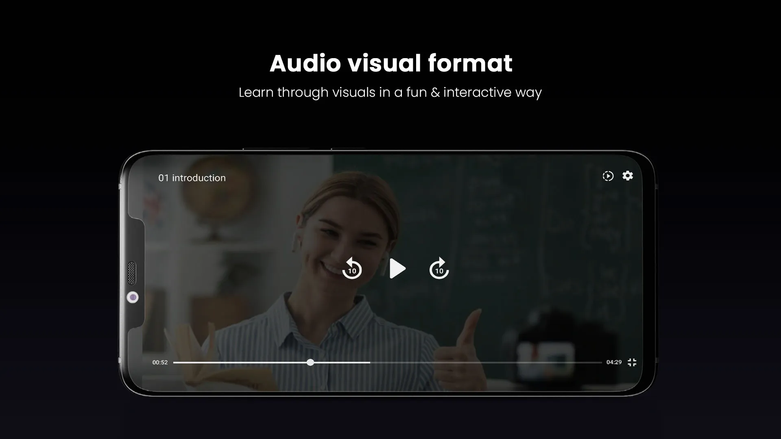Viewport: 781px width, 439px height.
Task: Open playback speed icon
Action: pos(608,176)
